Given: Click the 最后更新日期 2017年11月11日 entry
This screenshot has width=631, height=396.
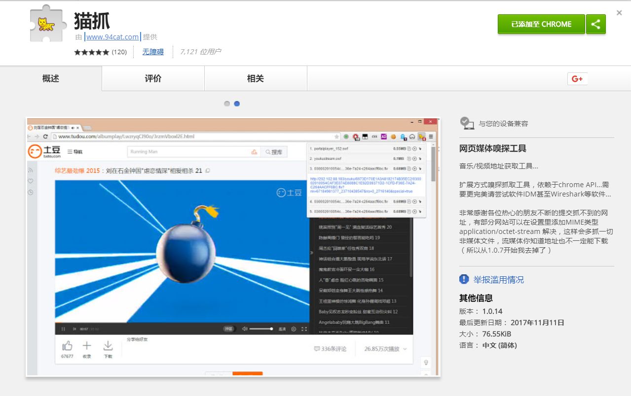Looking at the screenshot, I should click(x=512, y=323).
